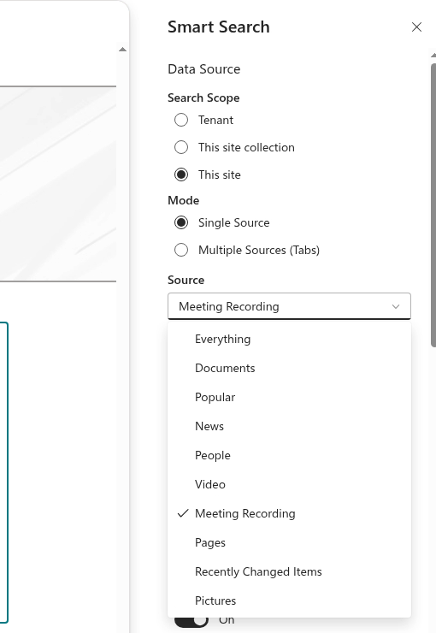Pick Documents from Source list

[x=289, y=368]
